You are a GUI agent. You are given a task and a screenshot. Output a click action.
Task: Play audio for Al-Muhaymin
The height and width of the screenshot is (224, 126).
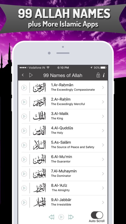pyautogui.click(x=24, y=174)
